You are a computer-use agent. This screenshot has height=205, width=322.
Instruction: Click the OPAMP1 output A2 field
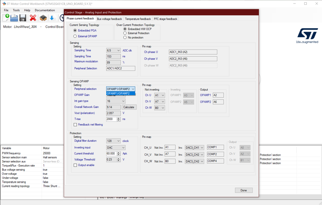[x=218, y=95]
